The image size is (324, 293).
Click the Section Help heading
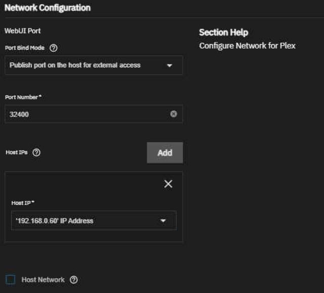pos(223,32)
